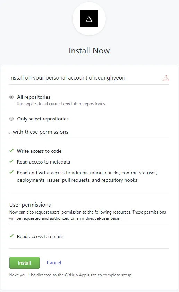This screenshot has width=179, height=292.
Task: Click the Only select repositories label
Action: 43,119
